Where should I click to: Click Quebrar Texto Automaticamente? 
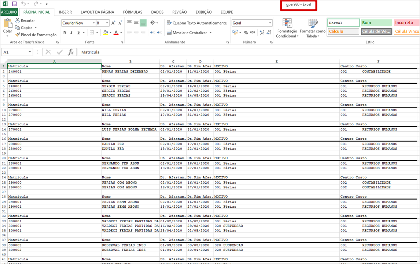[196, 23]
